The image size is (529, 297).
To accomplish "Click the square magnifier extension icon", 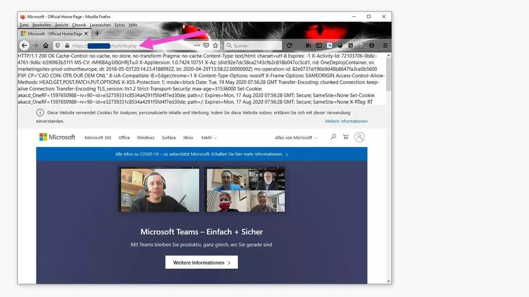I will pos(350,45).
